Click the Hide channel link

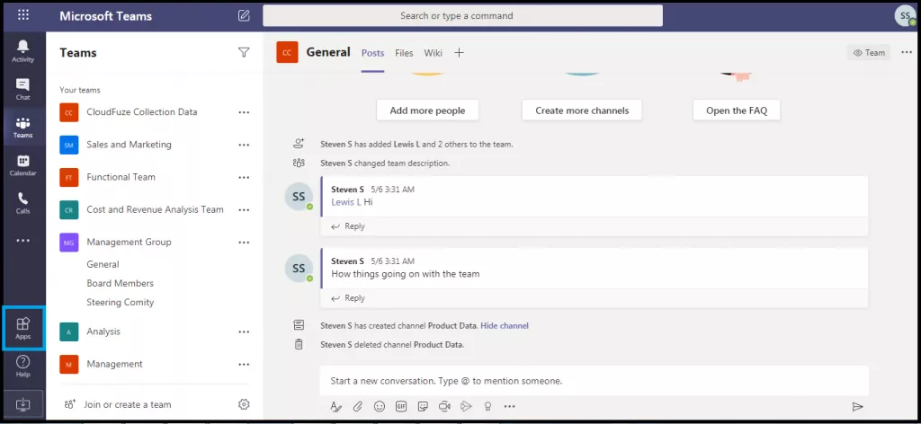[x=505, y=325]
